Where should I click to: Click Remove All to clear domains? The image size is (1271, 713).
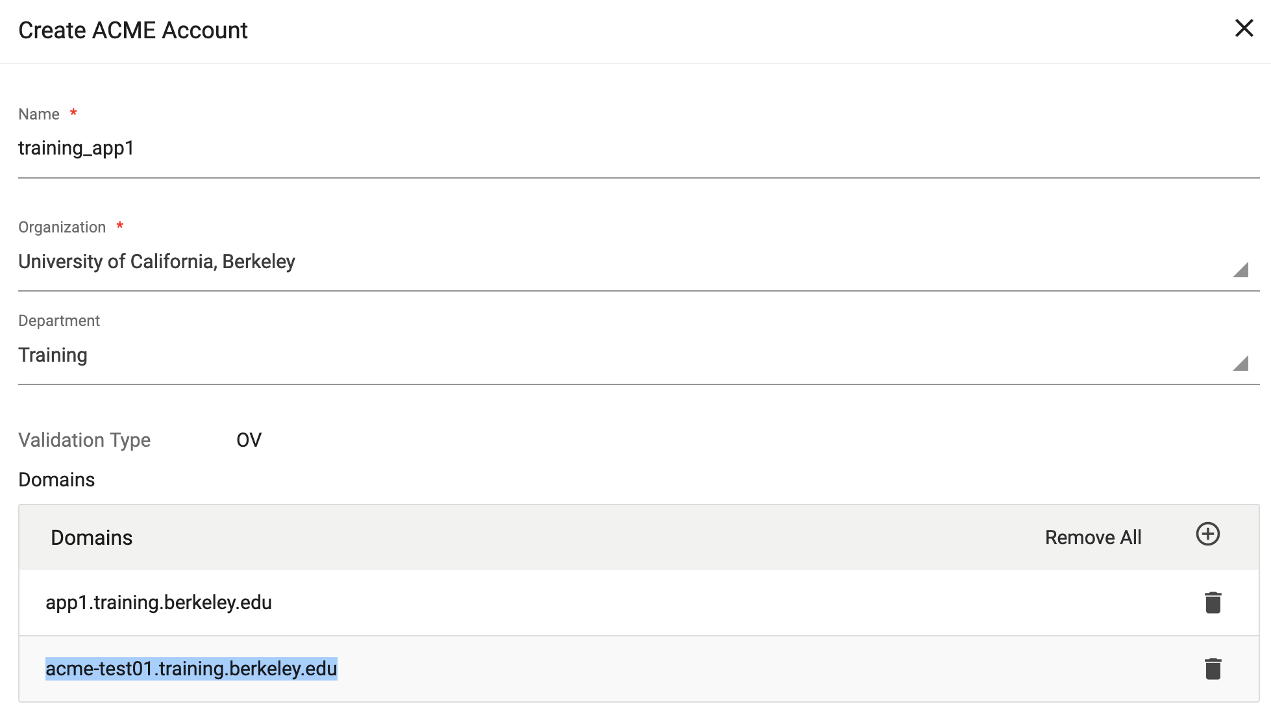[1092, 537]
